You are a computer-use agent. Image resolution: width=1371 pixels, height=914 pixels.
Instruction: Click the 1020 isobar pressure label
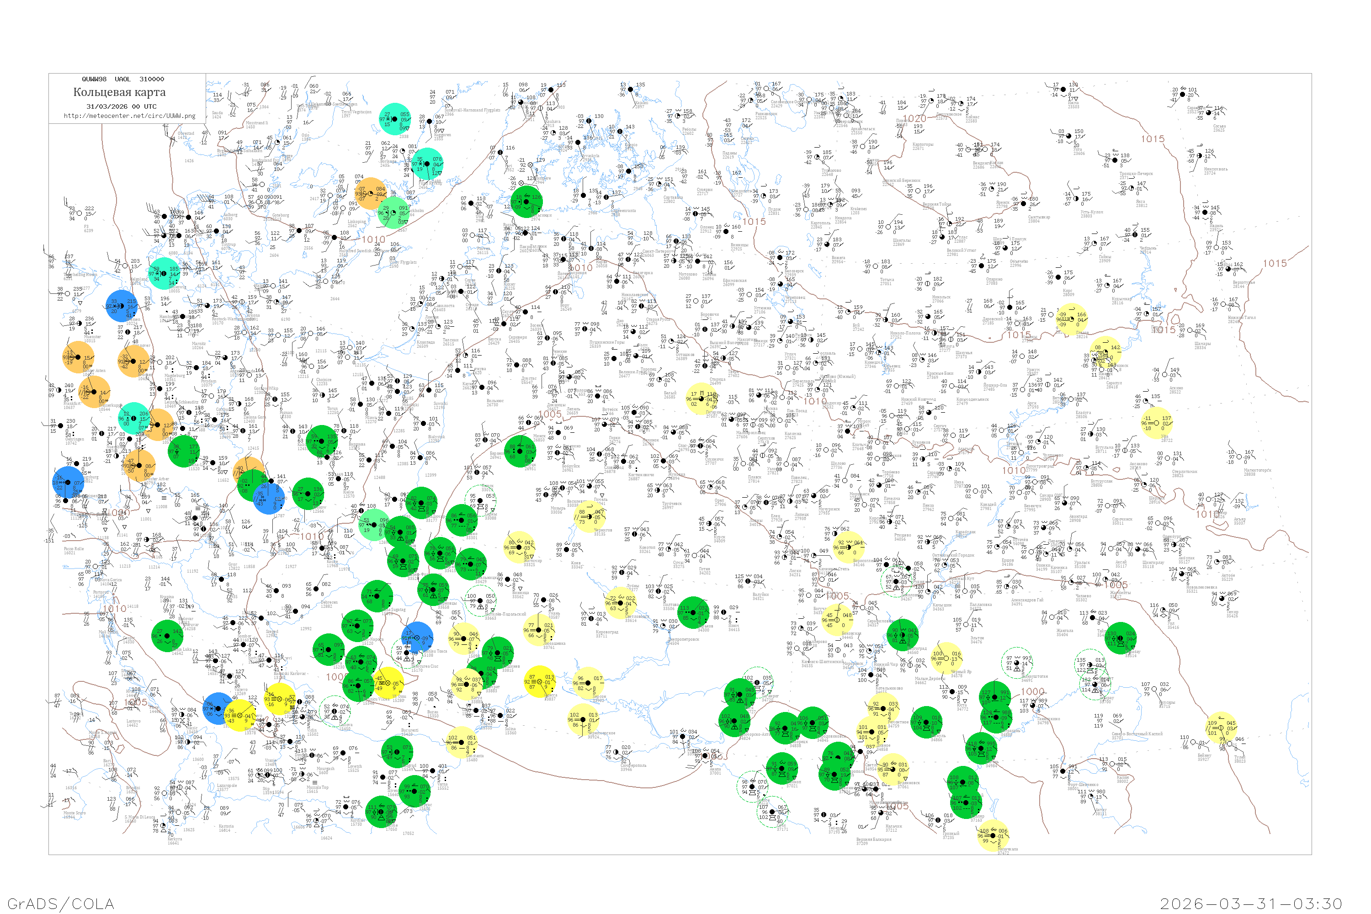(914, 119)
